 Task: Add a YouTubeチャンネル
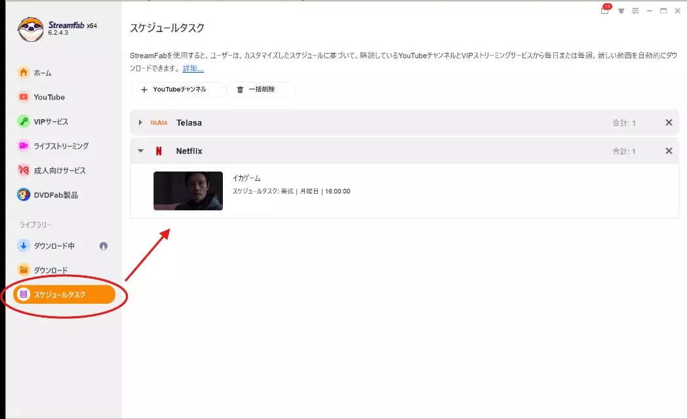[x=178, y=89]
